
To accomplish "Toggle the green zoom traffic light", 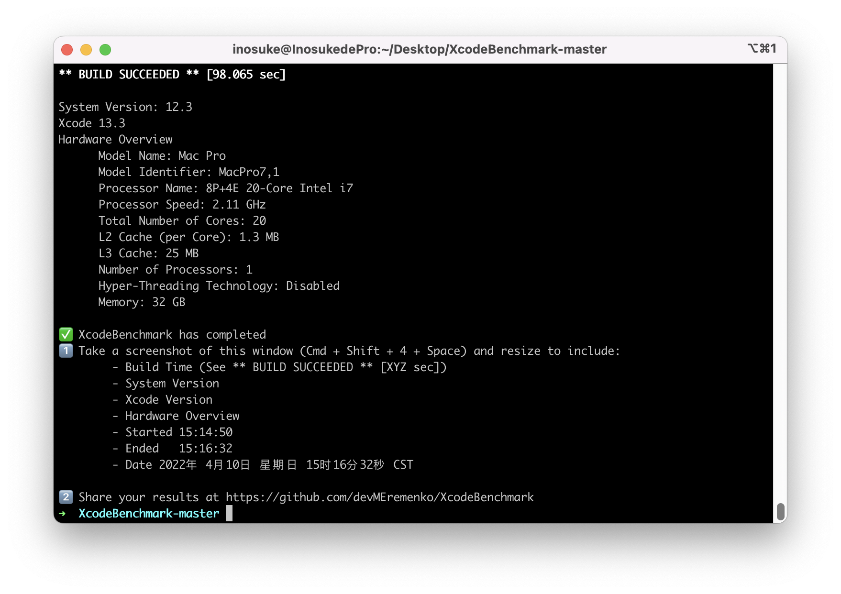I will coord(105,49).
